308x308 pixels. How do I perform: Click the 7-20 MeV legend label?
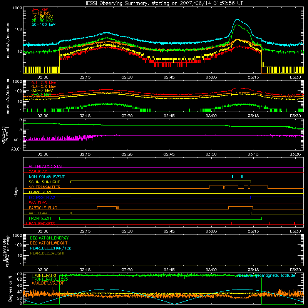click(41, 94)
